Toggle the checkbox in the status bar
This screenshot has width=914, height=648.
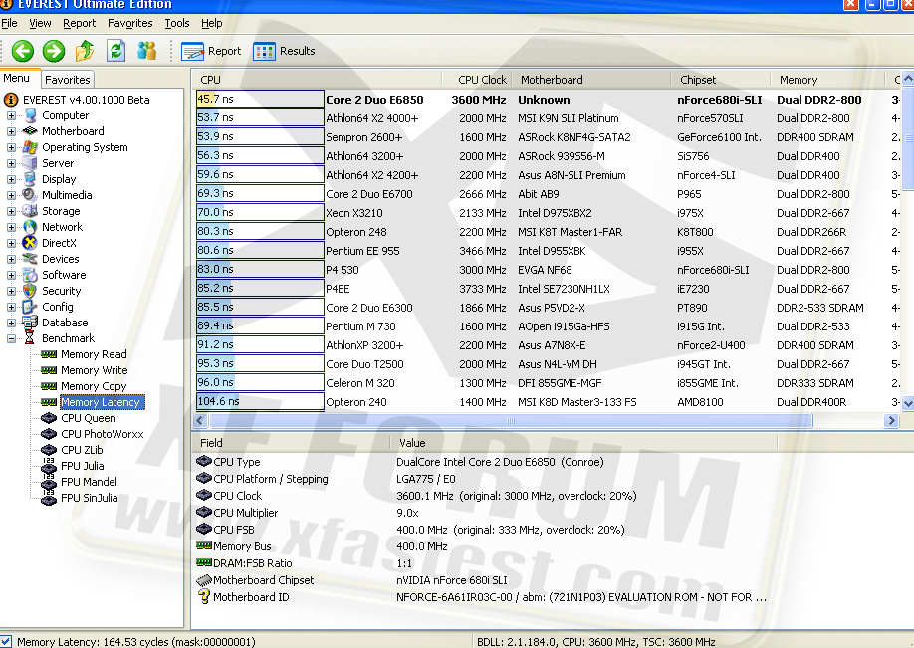(6, 641)
